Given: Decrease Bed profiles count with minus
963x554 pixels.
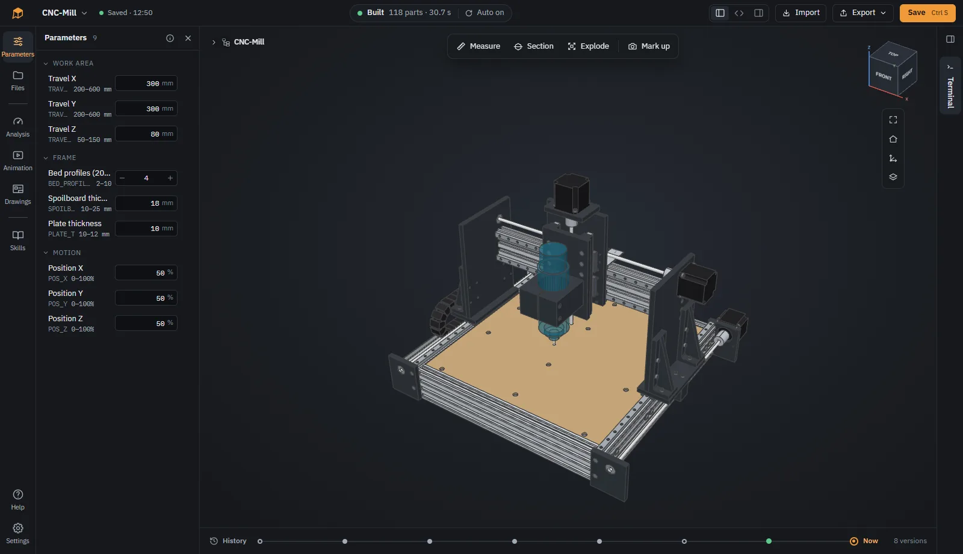Looking at the screenshot, I should coord(122,178).
